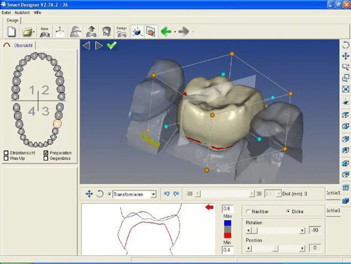The image size is (351, 264).
Task: Switch to the Design tab
Action: point(13,21)
